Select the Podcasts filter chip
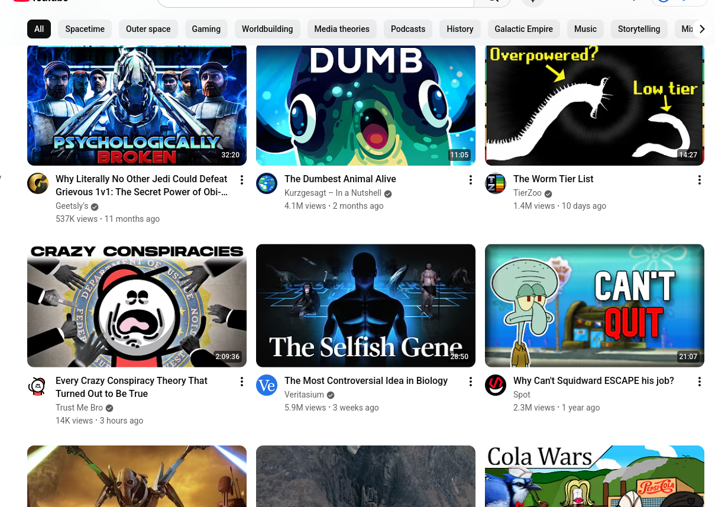715x507 pixels. (x=408, y=29)
